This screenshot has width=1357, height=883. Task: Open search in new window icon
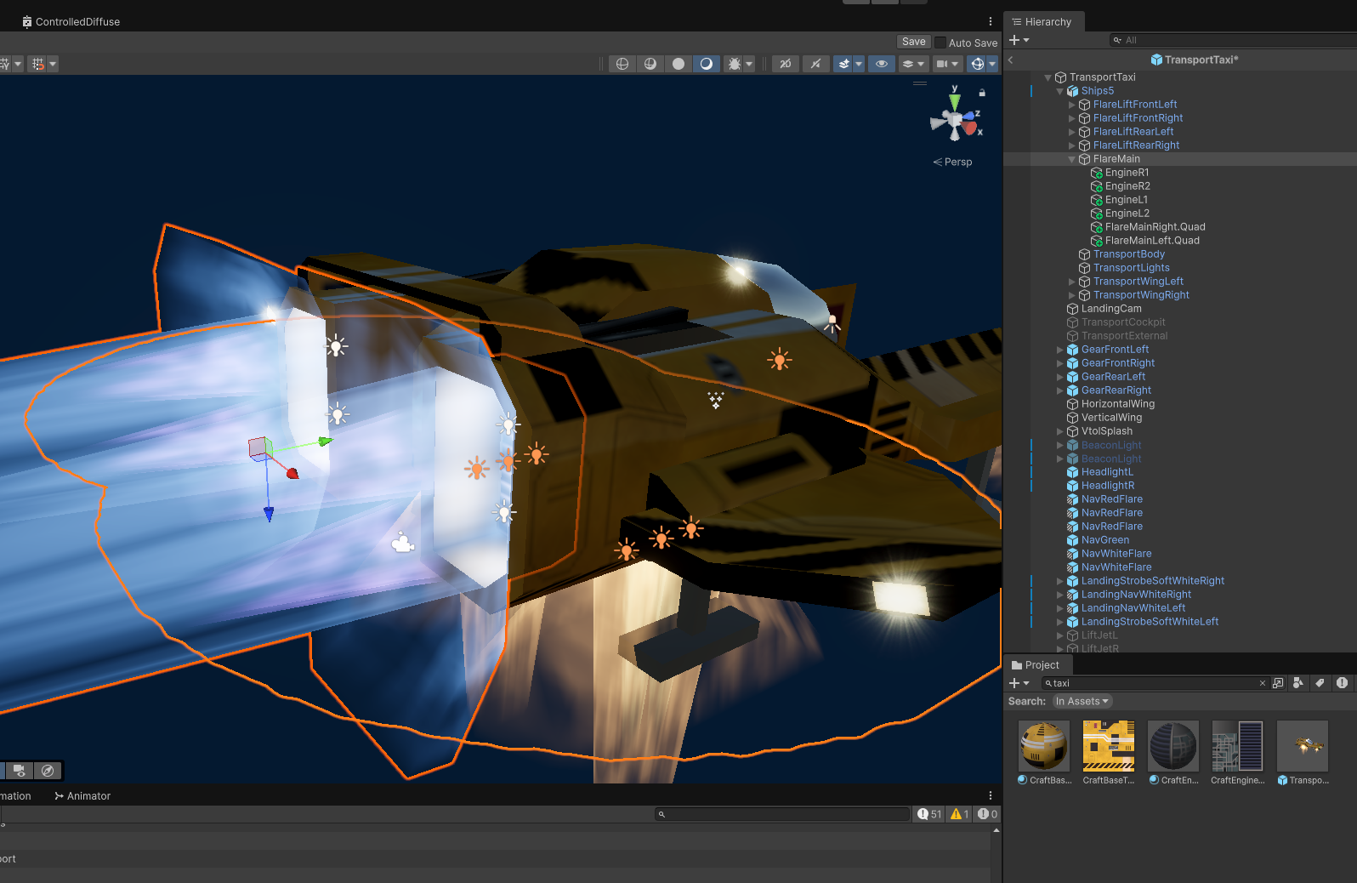[x=1278, y=683]
